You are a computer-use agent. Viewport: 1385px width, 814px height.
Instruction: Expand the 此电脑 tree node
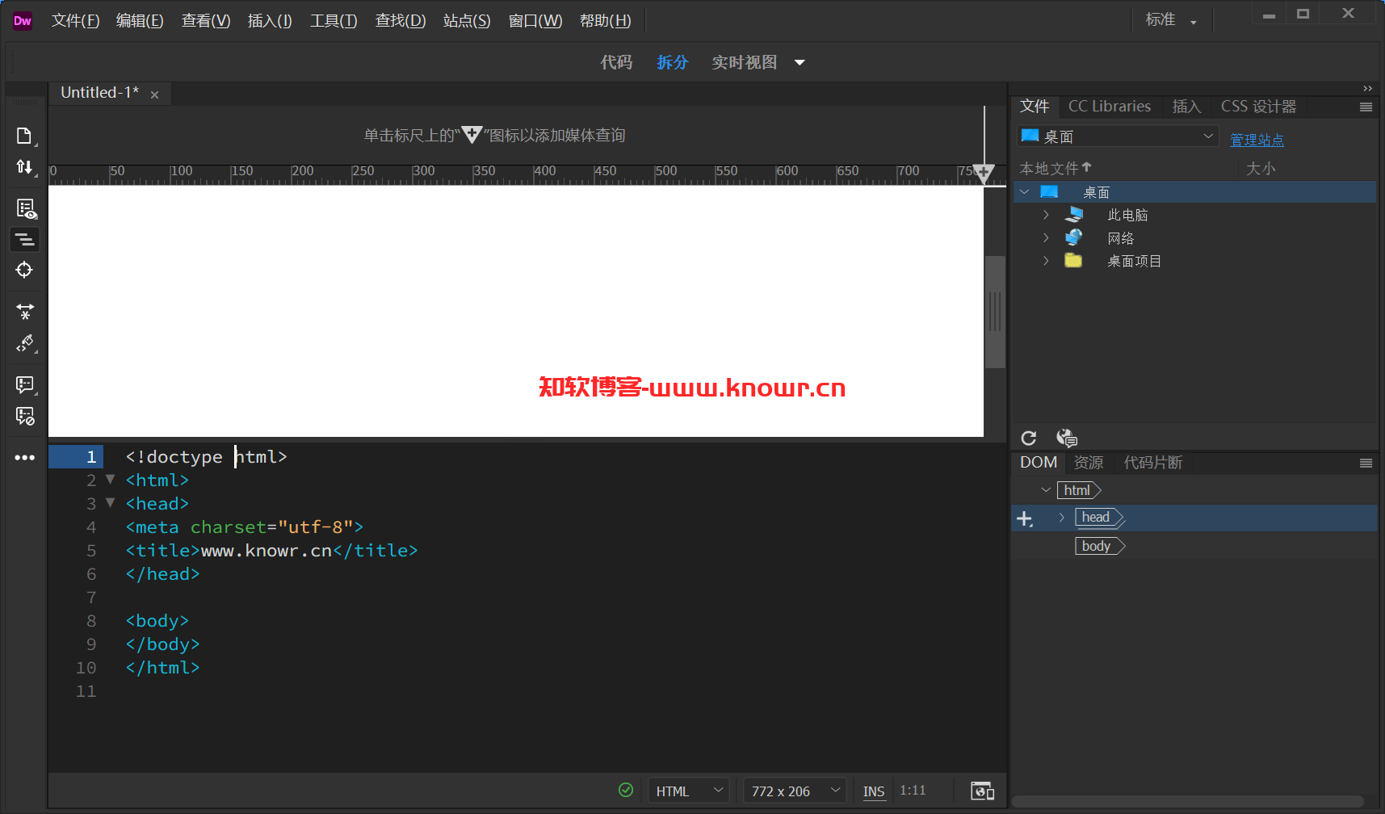[x=1046, y=215]
